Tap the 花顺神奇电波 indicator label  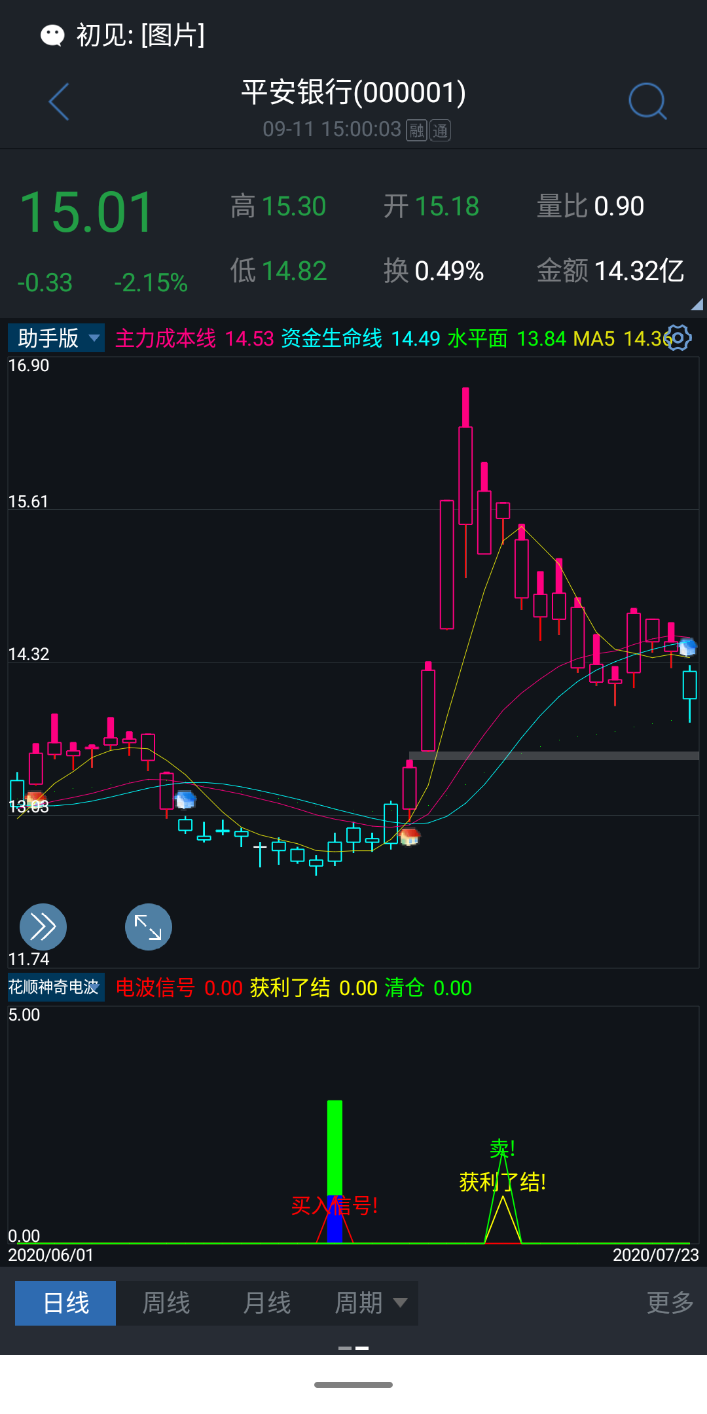(55, 987)
